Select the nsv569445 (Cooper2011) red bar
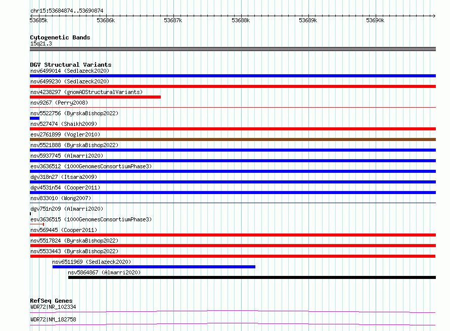This screenshot has width=450, height=331. (x=233, y=235)
